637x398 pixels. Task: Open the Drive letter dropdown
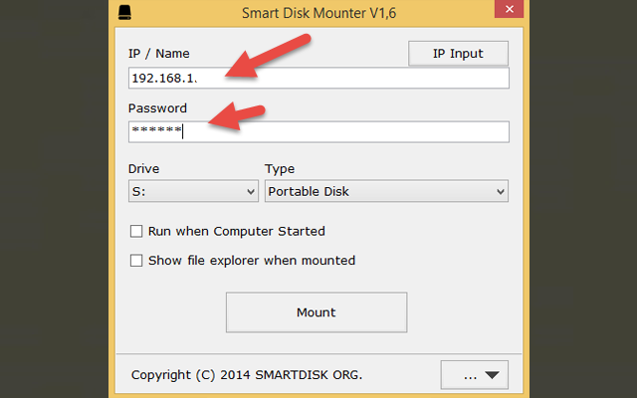point(193,191)
